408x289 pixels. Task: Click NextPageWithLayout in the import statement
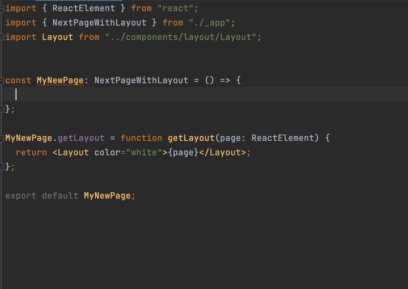tap(99, 23)
